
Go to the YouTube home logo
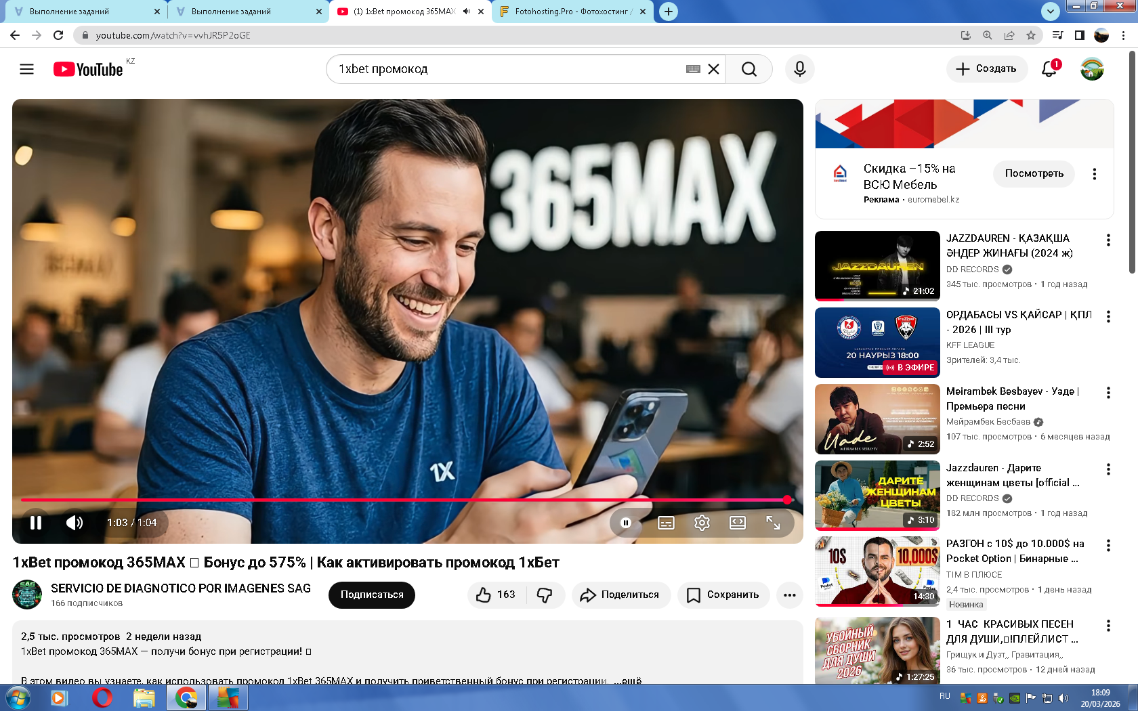pyautogui.click(x=88, y=69)
